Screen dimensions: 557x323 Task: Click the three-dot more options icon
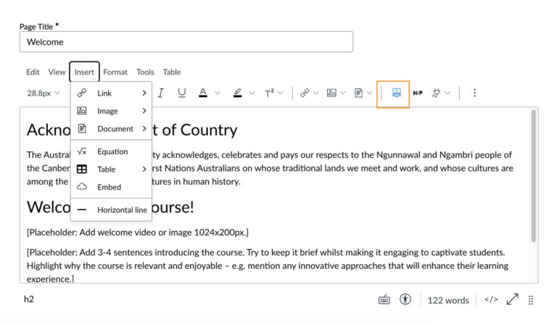pos(474,93)
